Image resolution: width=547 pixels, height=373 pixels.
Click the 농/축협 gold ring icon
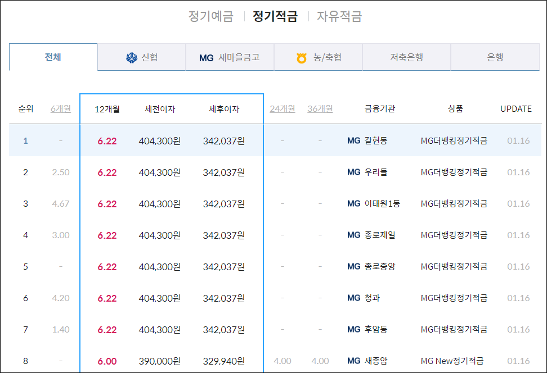click(302, 58)
